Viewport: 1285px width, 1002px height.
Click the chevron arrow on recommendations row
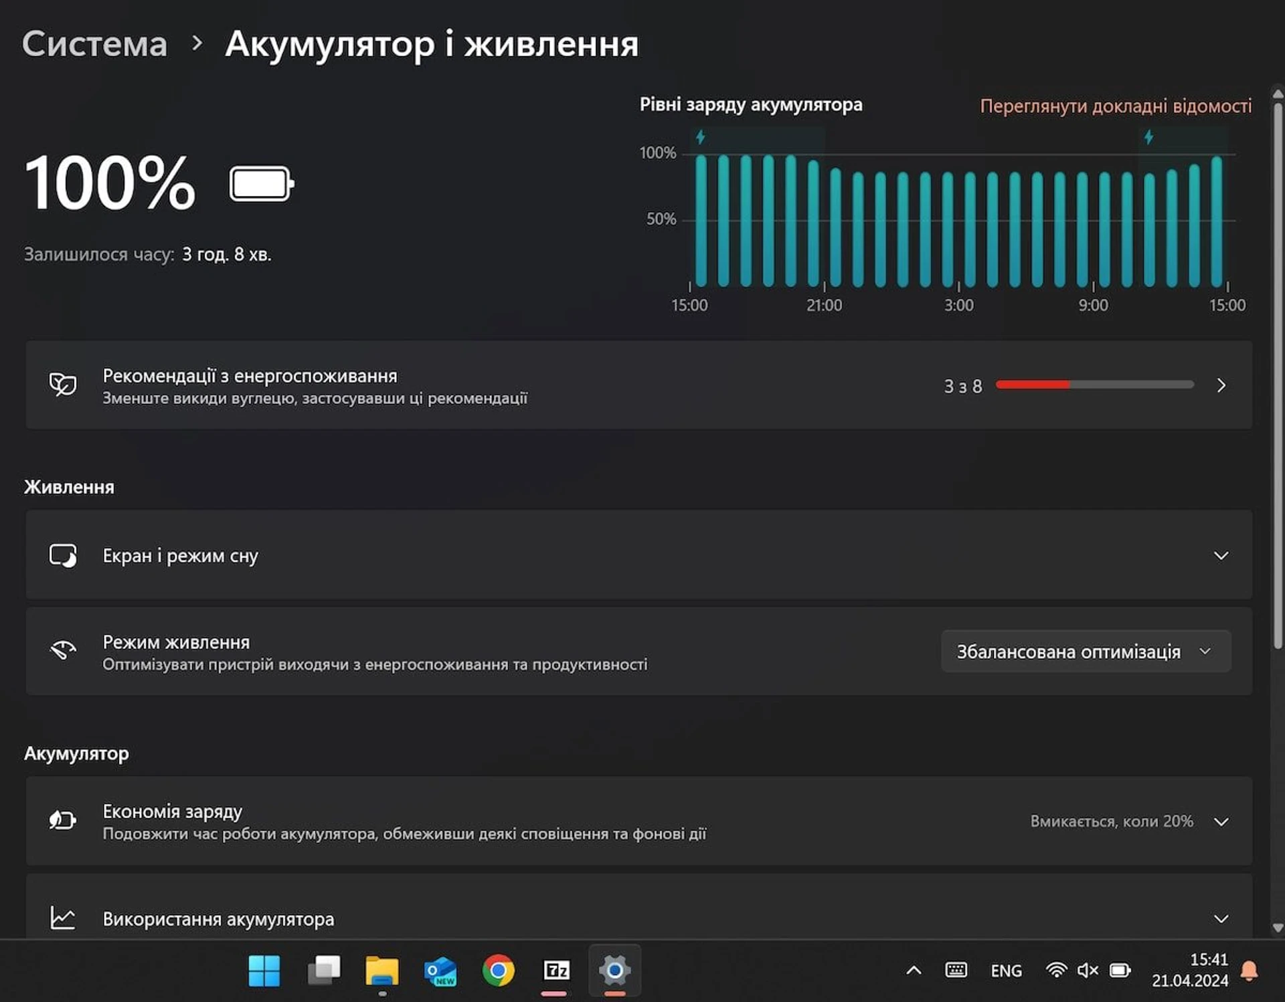1221,385
